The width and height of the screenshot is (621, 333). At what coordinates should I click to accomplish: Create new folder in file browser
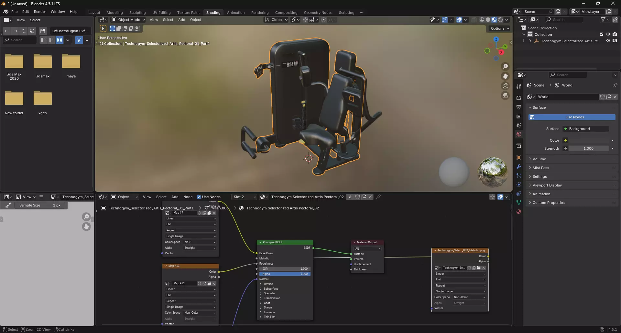click(43, 31)
